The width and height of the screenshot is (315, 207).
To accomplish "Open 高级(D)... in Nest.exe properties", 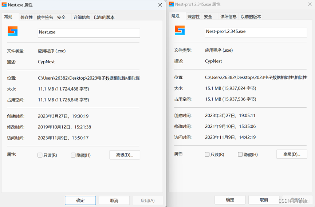I will click(125, 155).
